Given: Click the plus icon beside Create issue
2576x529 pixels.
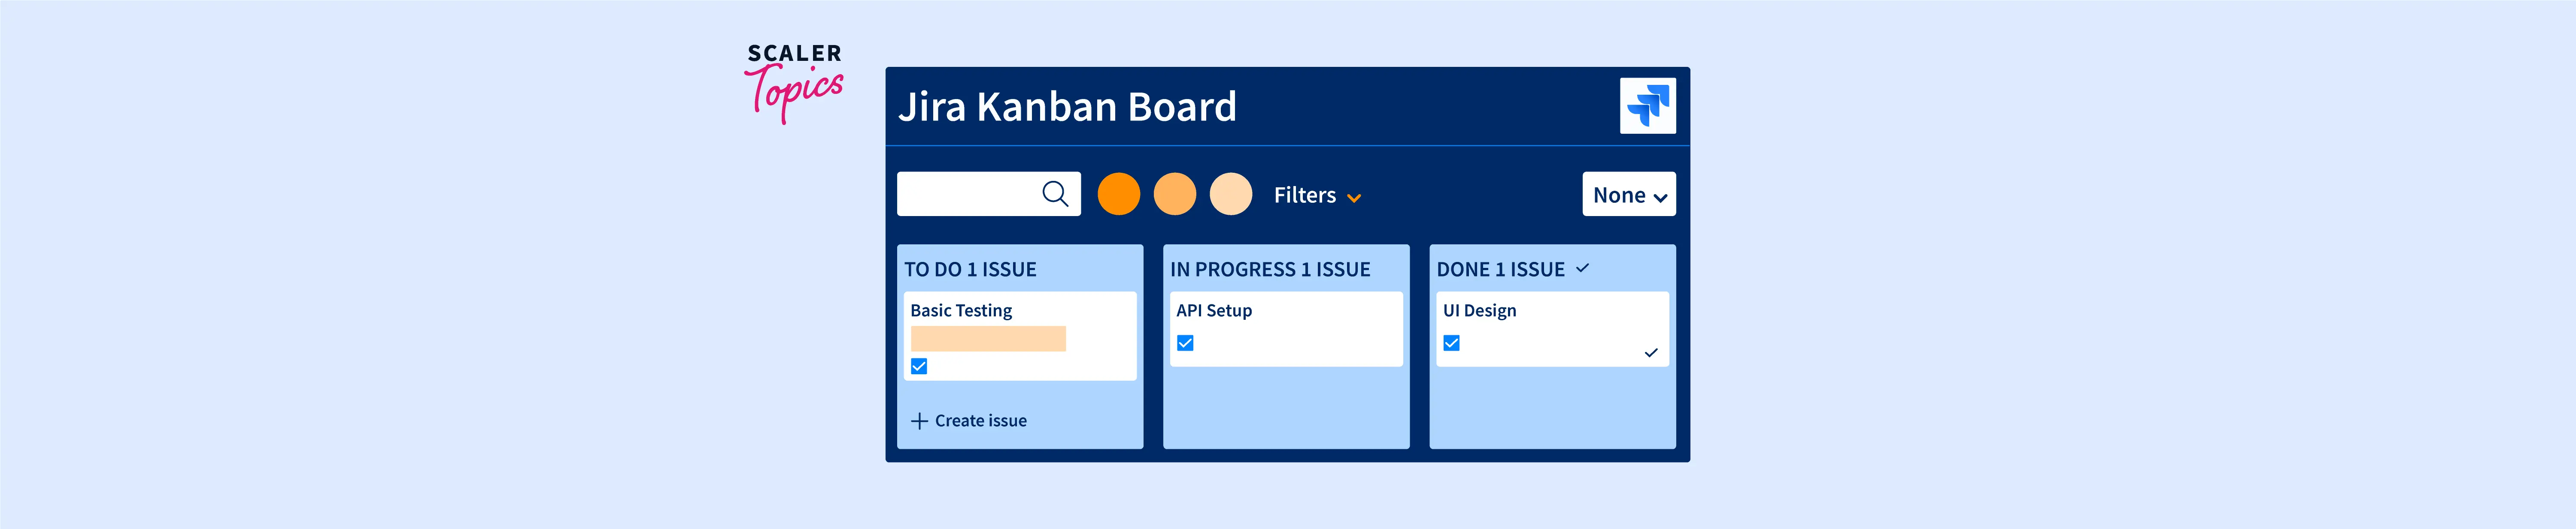Looking at the screenshot, I should pos(919,421).
